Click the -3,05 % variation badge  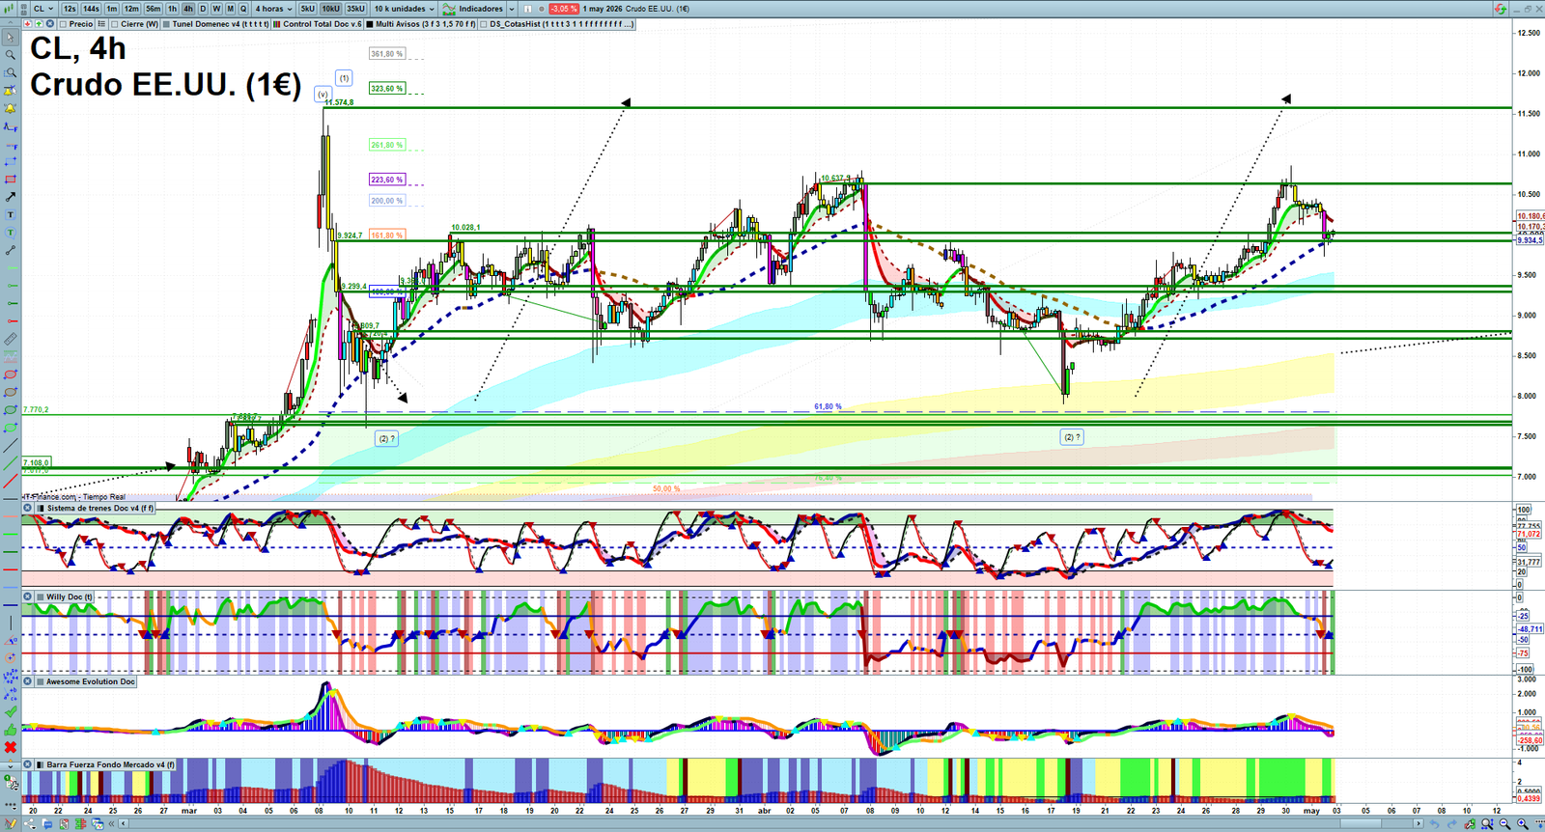pos(564,9)
